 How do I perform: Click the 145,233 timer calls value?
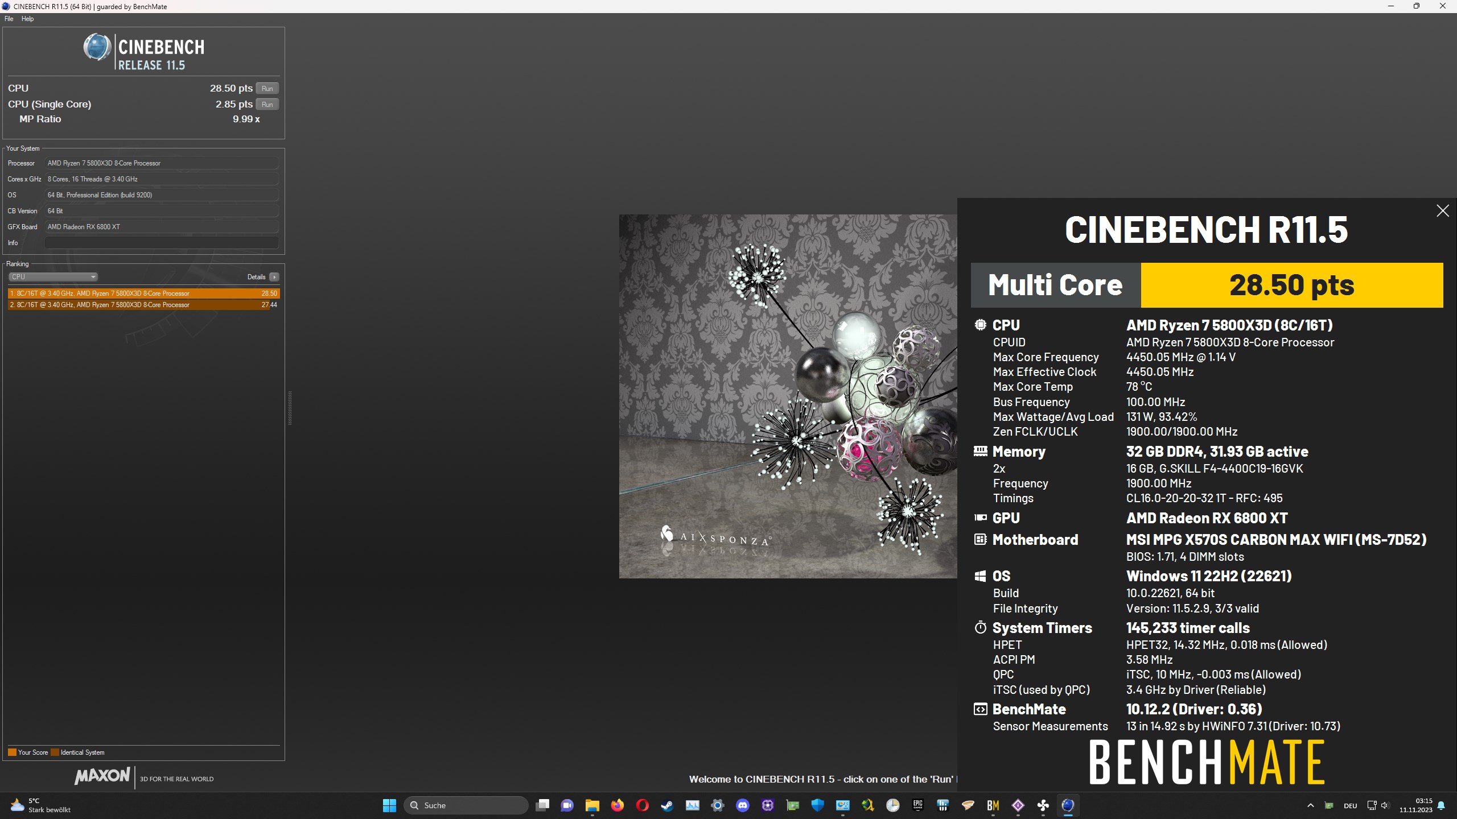(1188, 628)
